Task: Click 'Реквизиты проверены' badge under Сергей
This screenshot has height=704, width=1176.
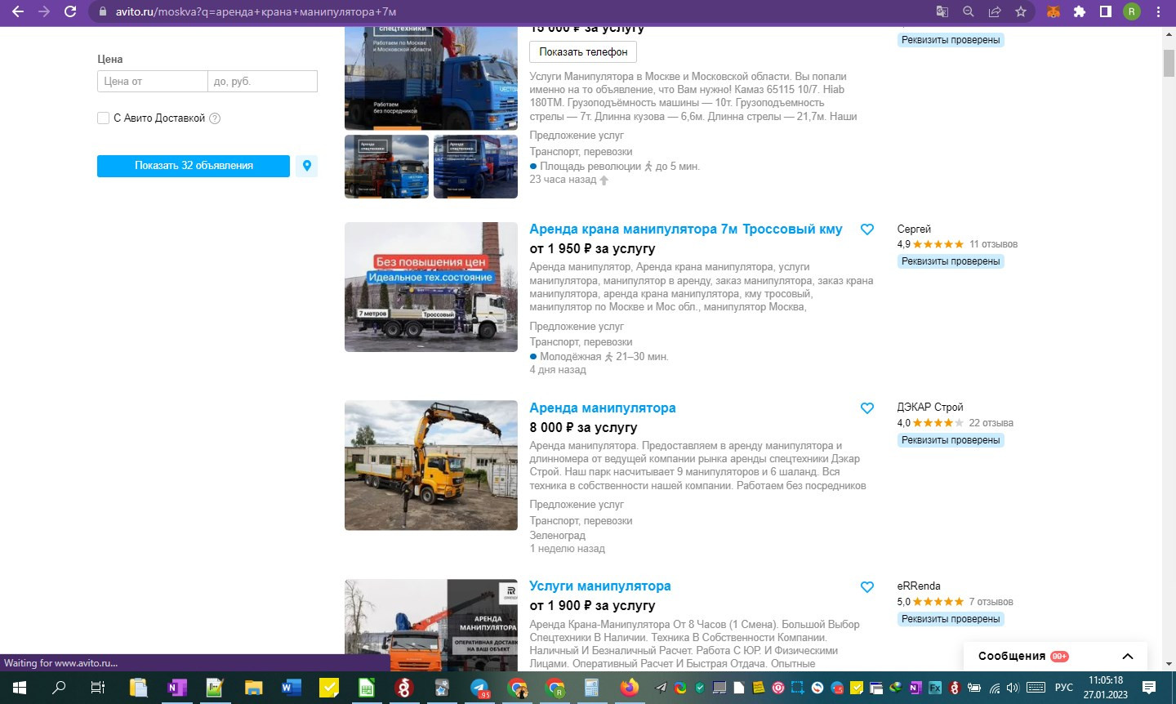Action: (951, 261)
